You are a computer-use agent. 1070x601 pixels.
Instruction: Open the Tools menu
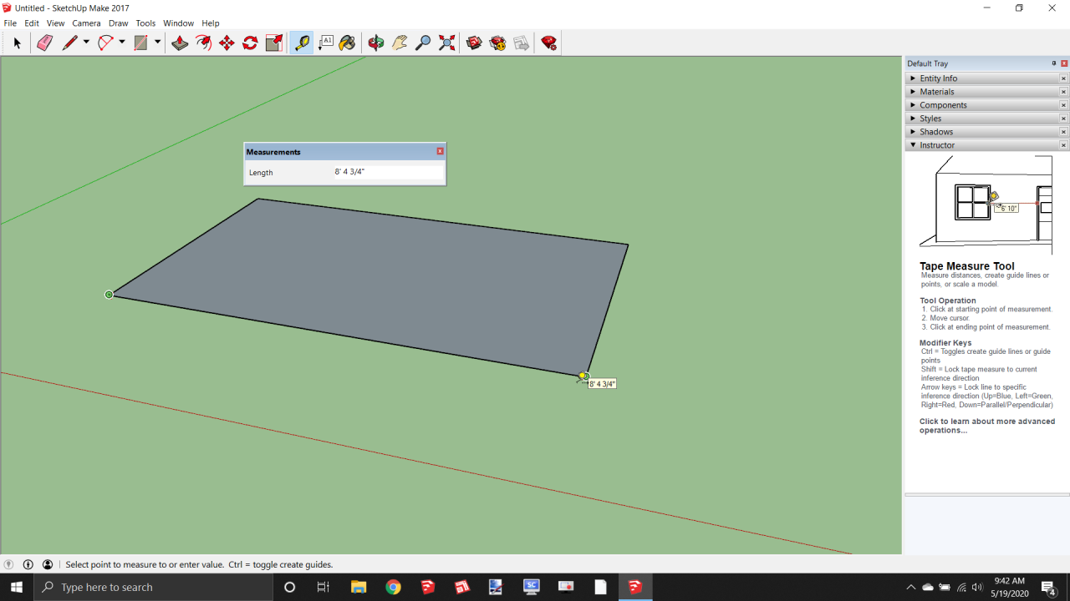tap(145, 23)
